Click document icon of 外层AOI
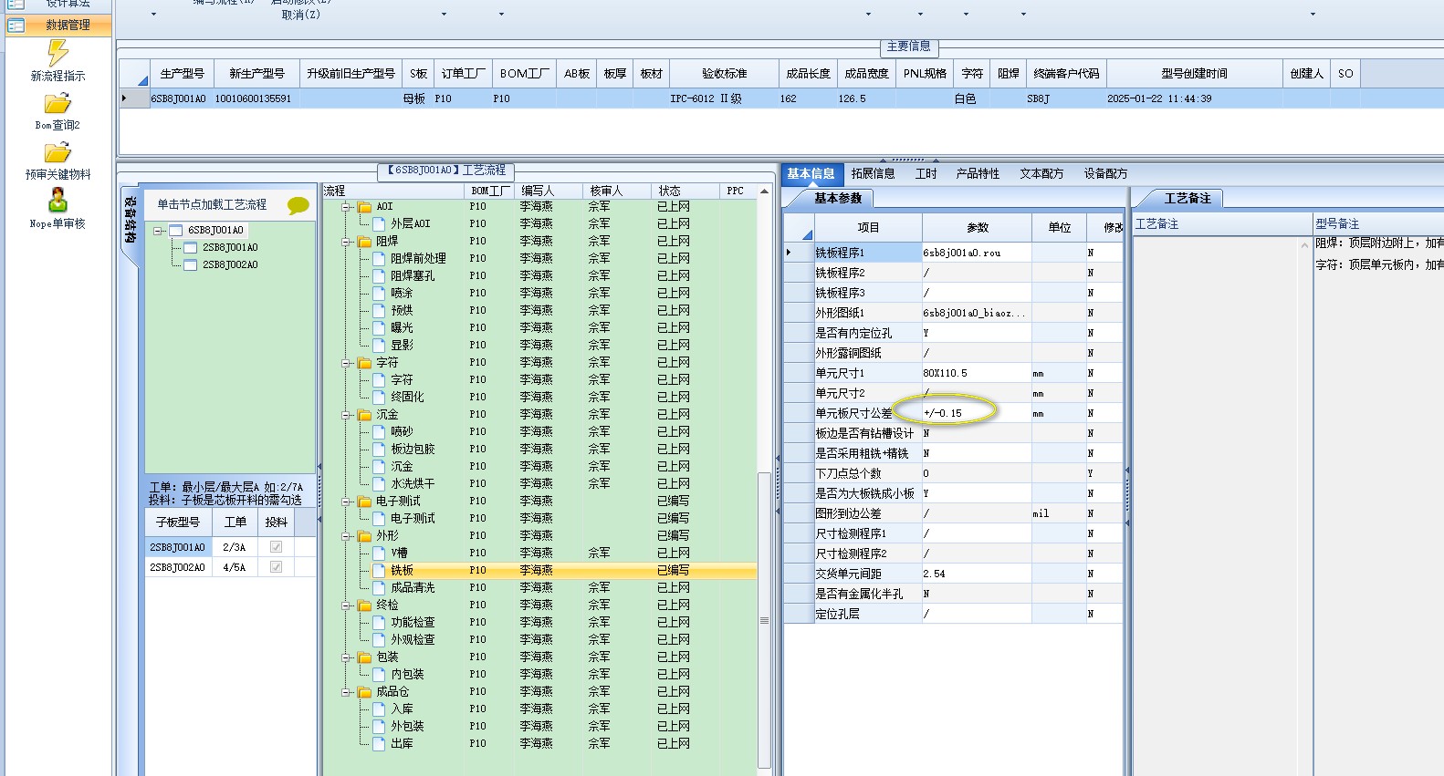Viewport: 1444px width, 776px height. pyautogui.click(x=379, y=223)
